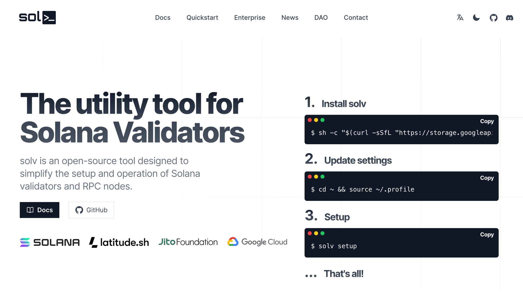Toggle dark mode with the moon icon
The height and width of the screenshot is (294, 523).
[476, 18]
